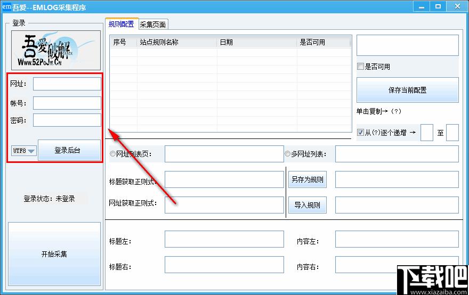Click the 登录状态: 未登录 status text

[50, 199]
